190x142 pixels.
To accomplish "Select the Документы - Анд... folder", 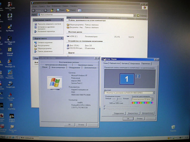I will pos(75,27).
